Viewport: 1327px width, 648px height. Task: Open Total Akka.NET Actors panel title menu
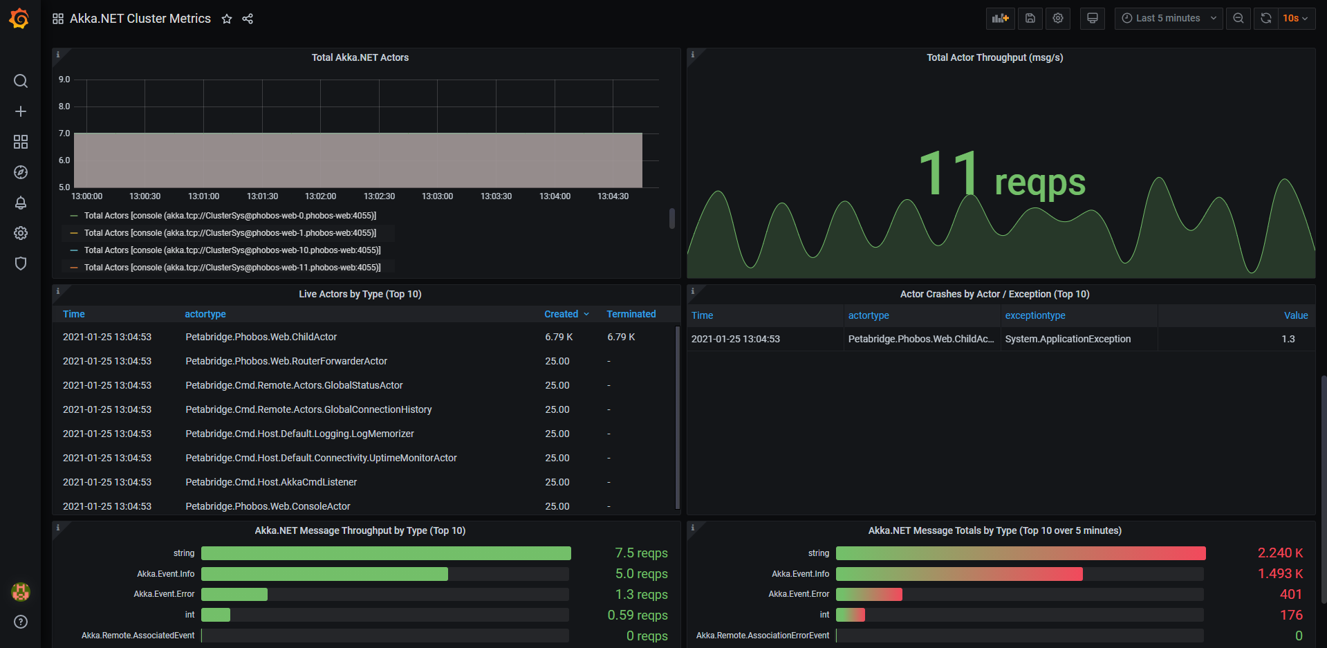coord(360,57)
